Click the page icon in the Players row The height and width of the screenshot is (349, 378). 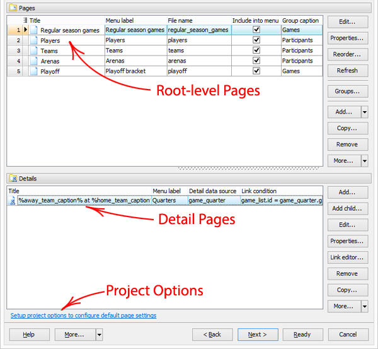pyautogui.click(x=34, y=40)
